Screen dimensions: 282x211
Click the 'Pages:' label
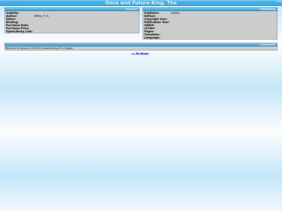coord(149,31)
